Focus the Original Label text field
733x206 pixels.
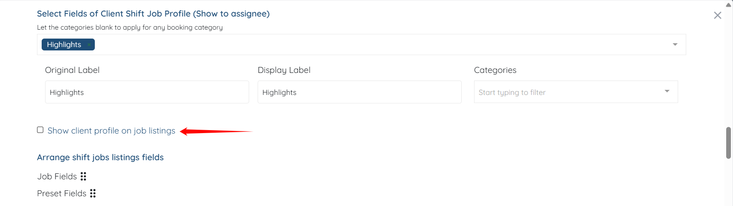point(147,92)
